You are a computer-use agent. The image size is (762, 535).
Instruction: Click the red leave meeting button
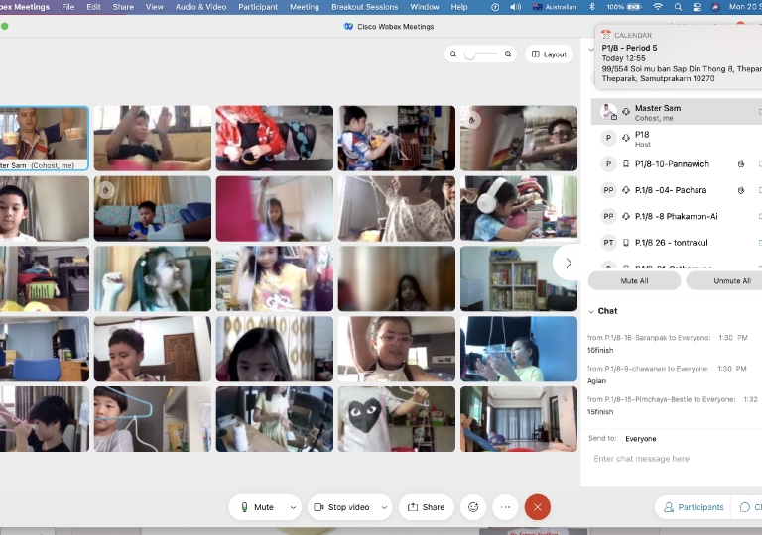coord(538,507)
